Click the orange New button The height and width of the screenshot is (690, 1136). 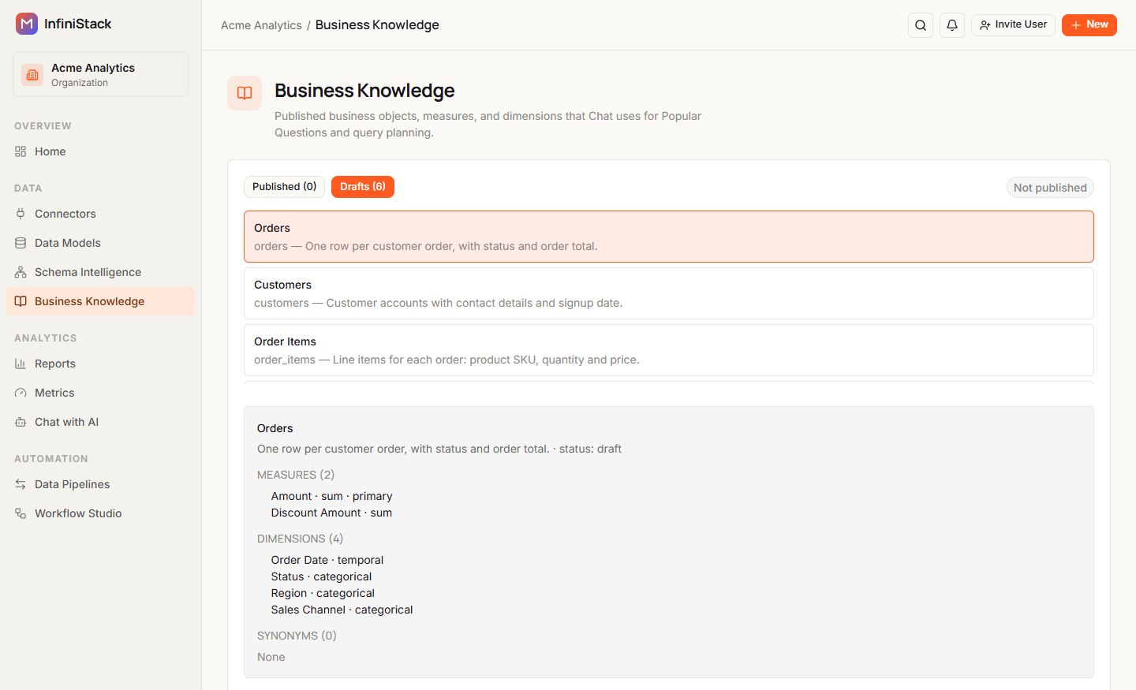pyautogui.click(x=1089, y=25)
